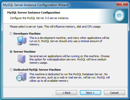Click the Dedicated MySQL Server gear-tower icon
130x100 pixels.
click(22, 77)
